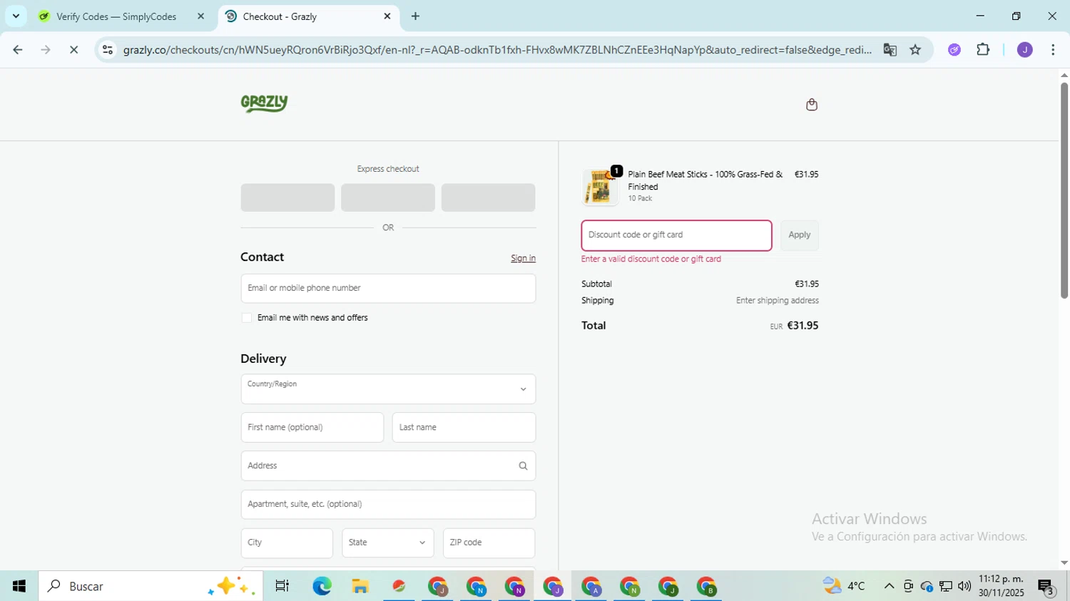Click the network icon in system tray
The image size is (1070, 601).
946,586
